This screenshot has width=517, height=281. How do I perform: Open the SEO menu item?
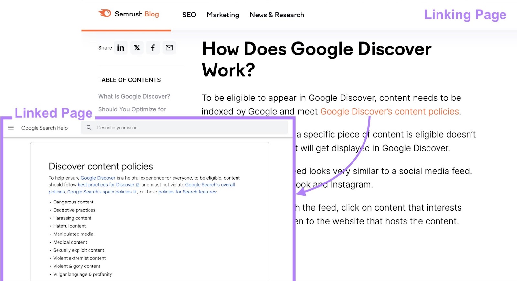189,15
